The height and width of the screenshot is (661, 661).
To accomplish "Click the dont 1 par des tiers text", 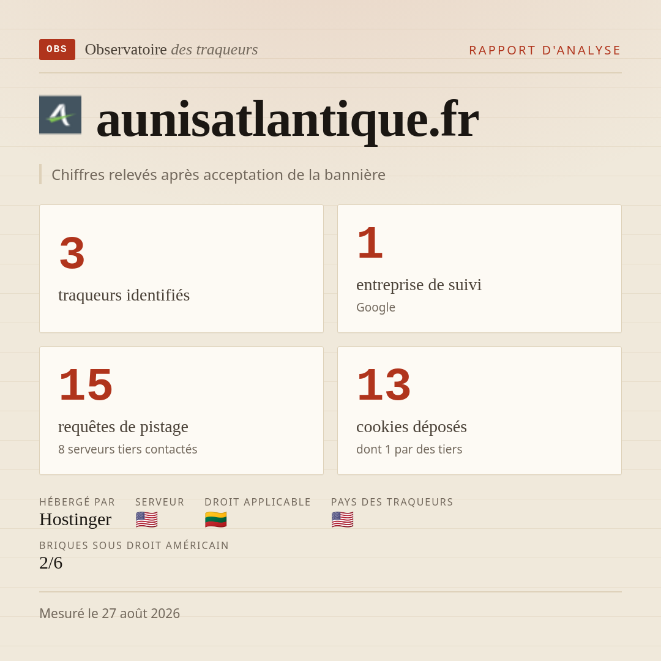I will pyautogui.click(x=409, y=449).
